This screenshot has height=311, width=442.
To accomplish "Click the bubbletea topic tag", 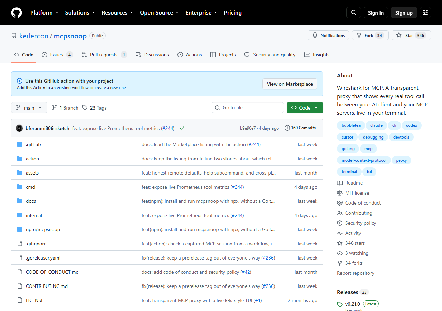I will (351, 125).
